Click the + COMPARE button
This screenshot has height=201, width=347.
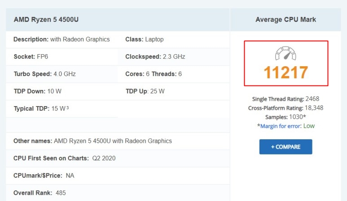(286, 147)
